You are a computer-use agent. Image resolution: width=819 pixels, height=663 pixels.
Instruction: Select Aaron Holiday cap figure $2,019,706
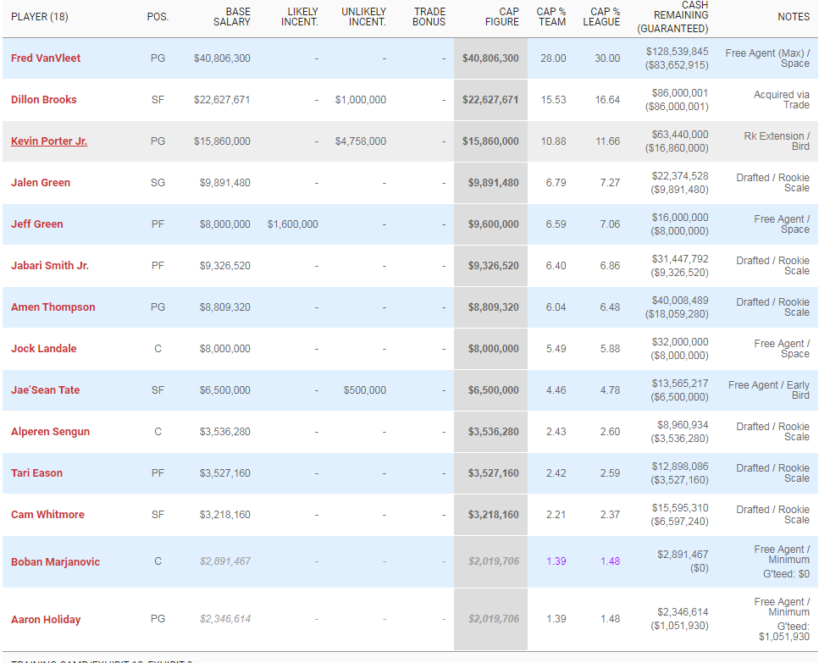point(494,619)
